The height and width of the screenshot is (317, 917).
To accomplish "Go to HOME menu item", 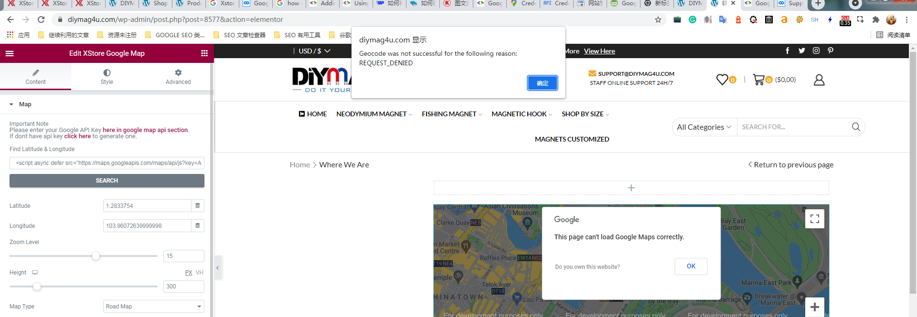I will (313, 114).
